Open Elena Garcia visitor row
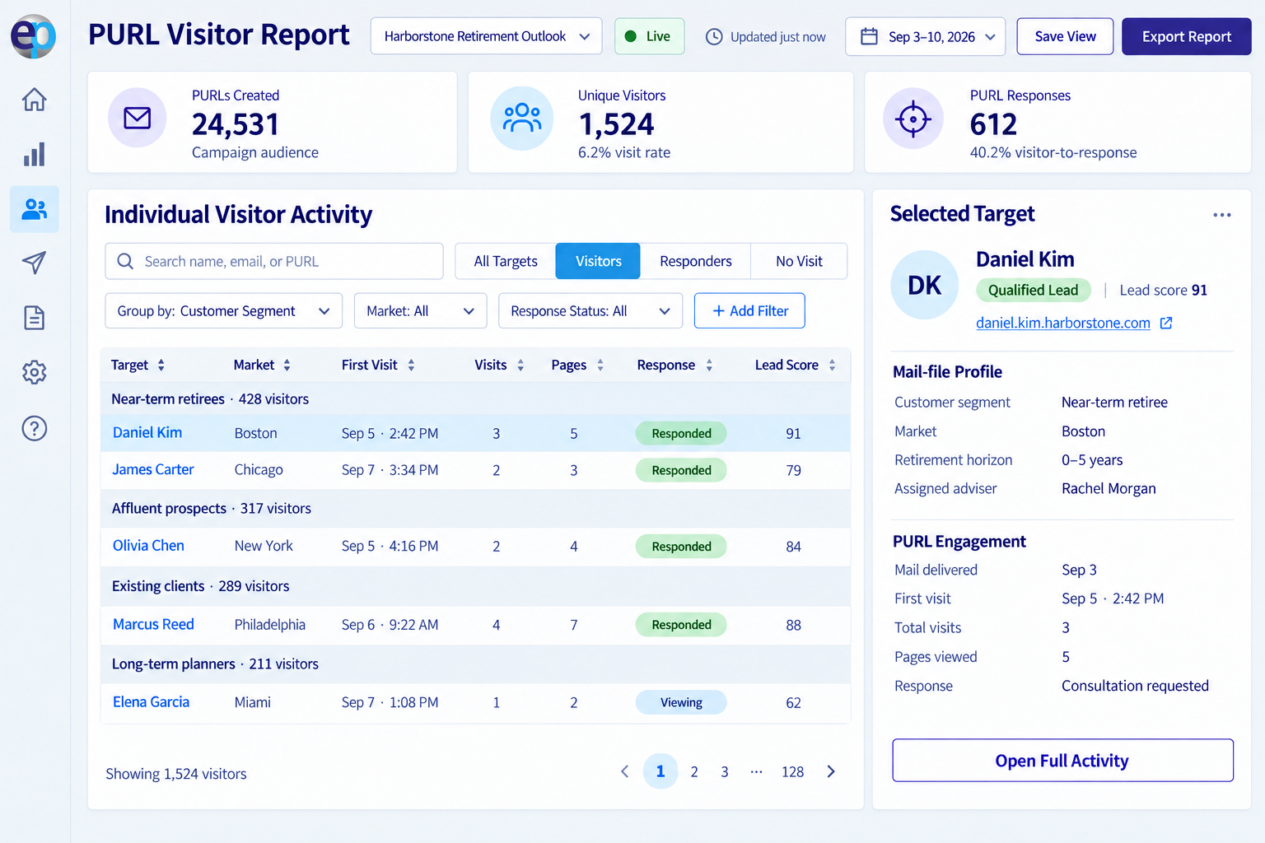 475,702
